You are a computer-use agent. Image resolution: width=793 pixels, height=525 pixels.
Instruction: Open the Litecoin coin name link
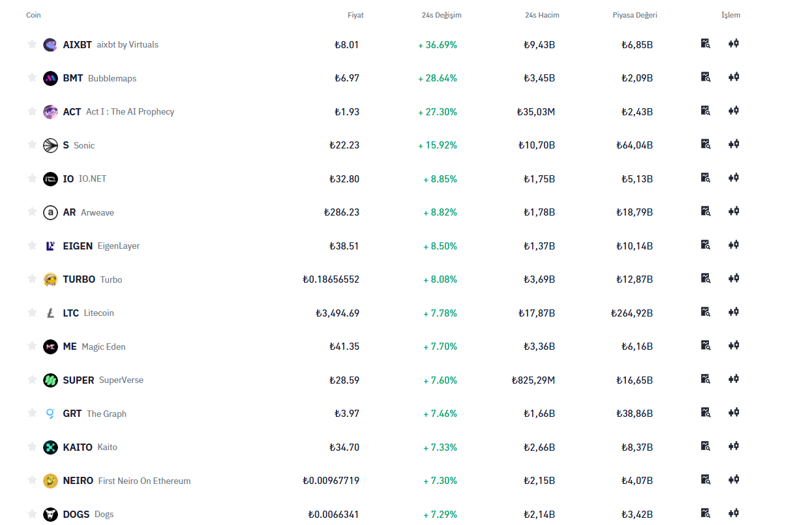(98, 313)
